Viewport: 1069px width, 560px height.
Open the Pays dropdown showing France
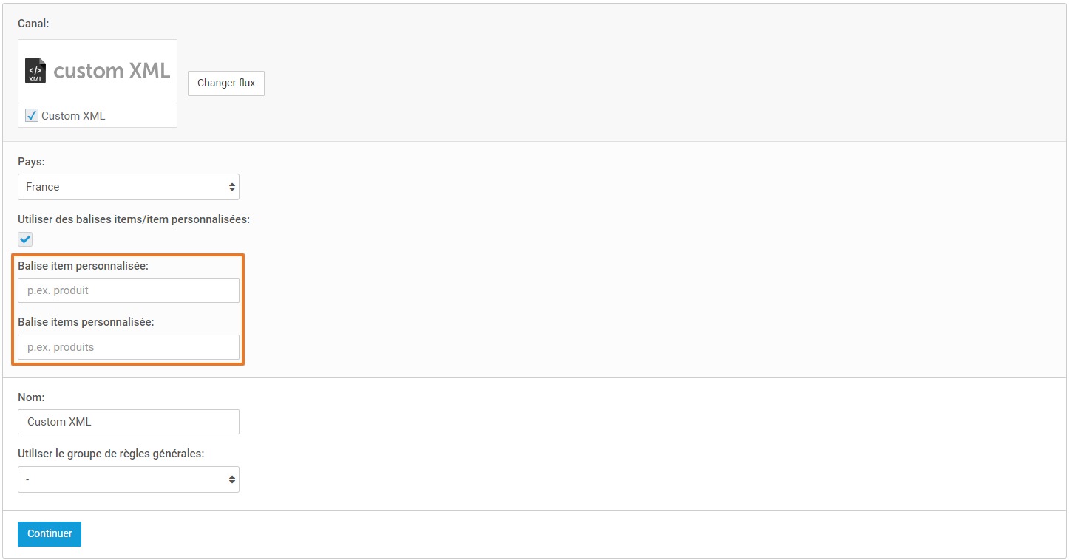(x=129, y=187)
